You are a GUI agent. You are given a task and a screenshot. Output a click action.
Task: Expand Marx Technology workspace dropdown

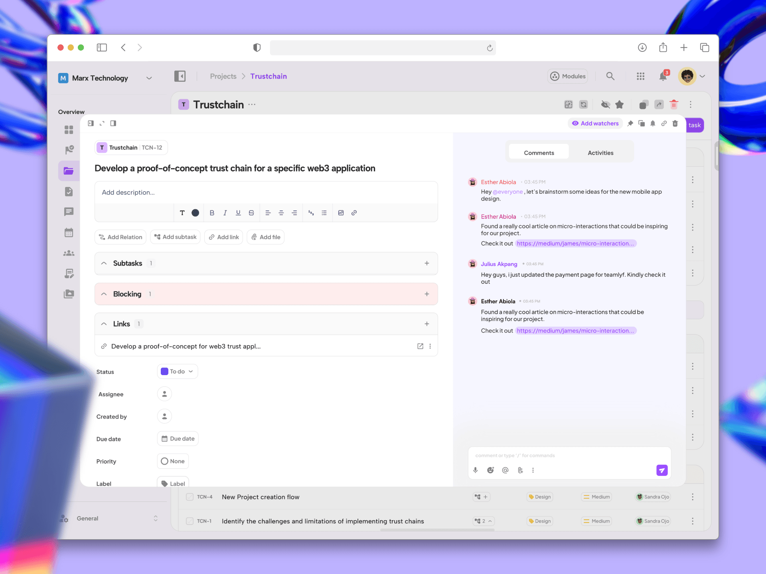click(149, 78)
